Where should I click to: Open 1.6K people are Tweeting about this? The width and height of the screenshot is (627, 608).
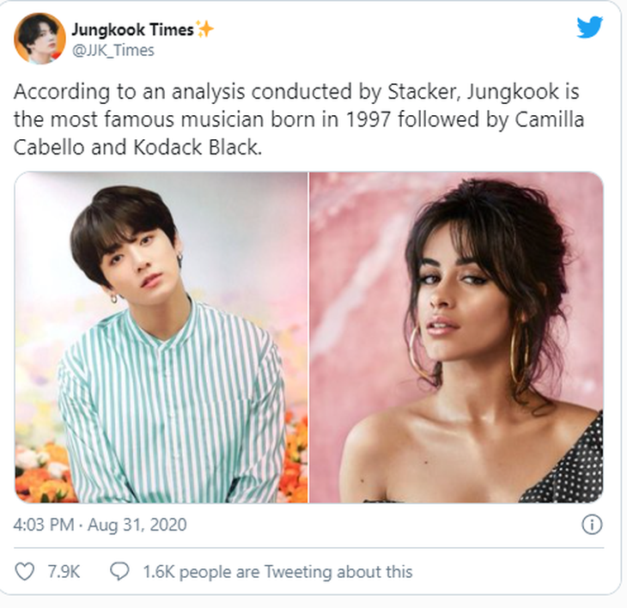[x=277, y=572]
